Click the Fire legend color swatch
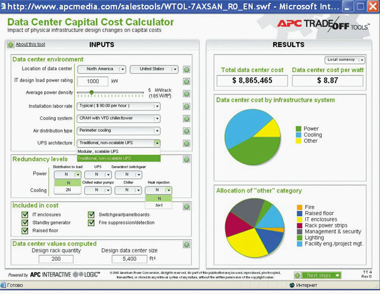This screenshot has height=294, width=380. pyautogui.click(x=299, y=207)
